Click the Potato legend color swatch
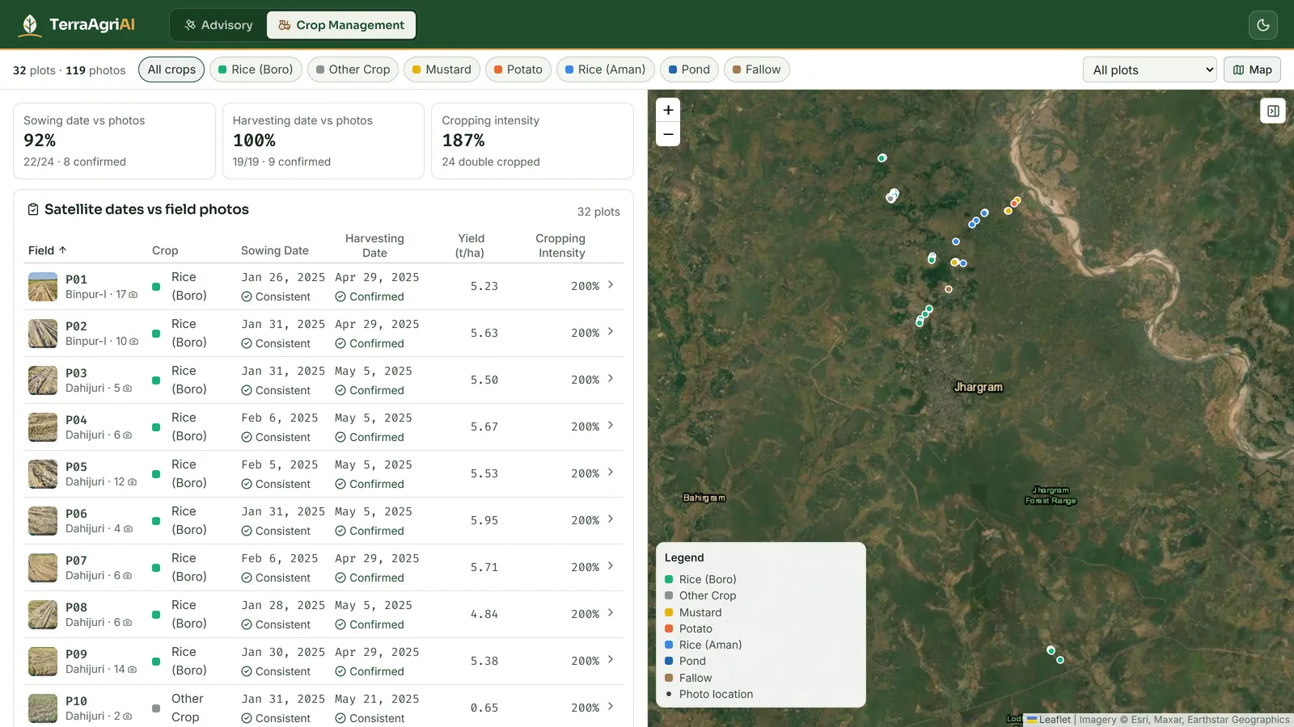Screen dimensions: 1294x727 pyautogui.click(x=669, y=628)
